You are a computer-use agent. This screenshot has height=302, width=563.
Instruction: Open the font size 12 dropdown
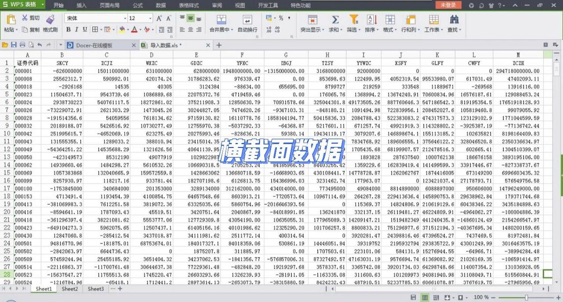pos(150,18)
